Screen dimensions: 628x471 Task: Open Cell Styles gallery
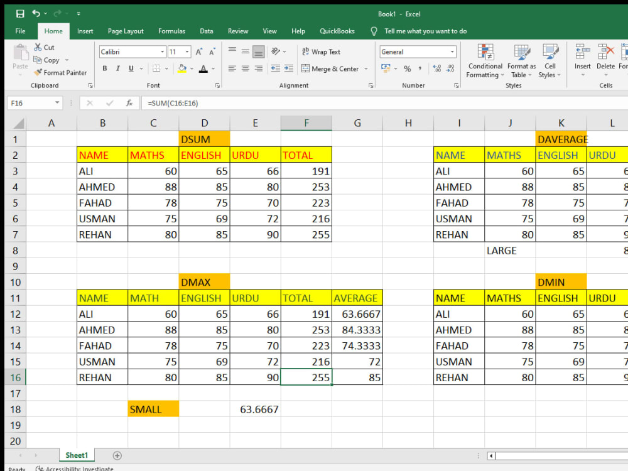[549, 61]
